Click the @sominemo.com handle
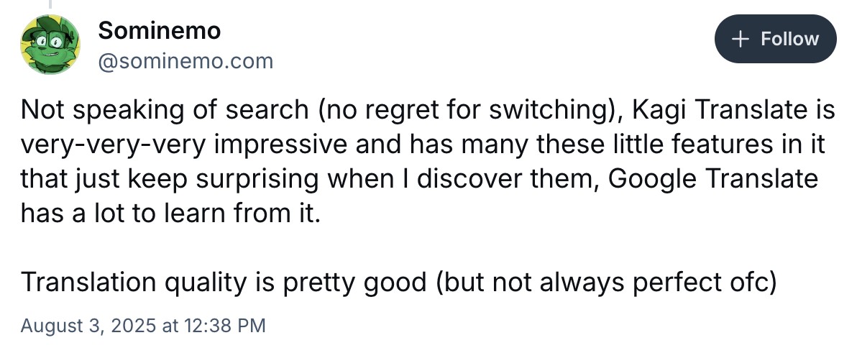 [185, 61]
